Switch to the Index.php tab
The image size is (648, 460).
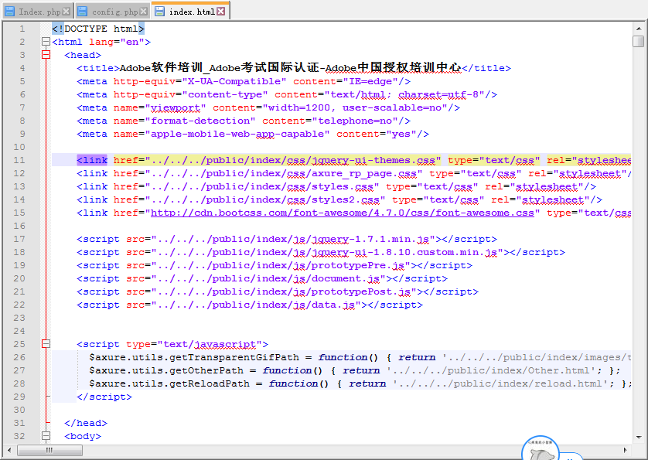[x=39, y=12]
